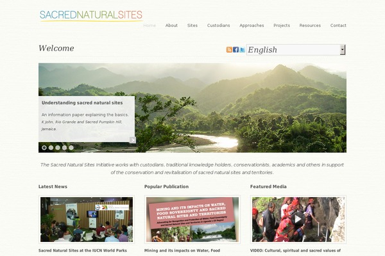Select the third slideshow dot
Screen dimensions: 385x256
click(x=58, y=147)
